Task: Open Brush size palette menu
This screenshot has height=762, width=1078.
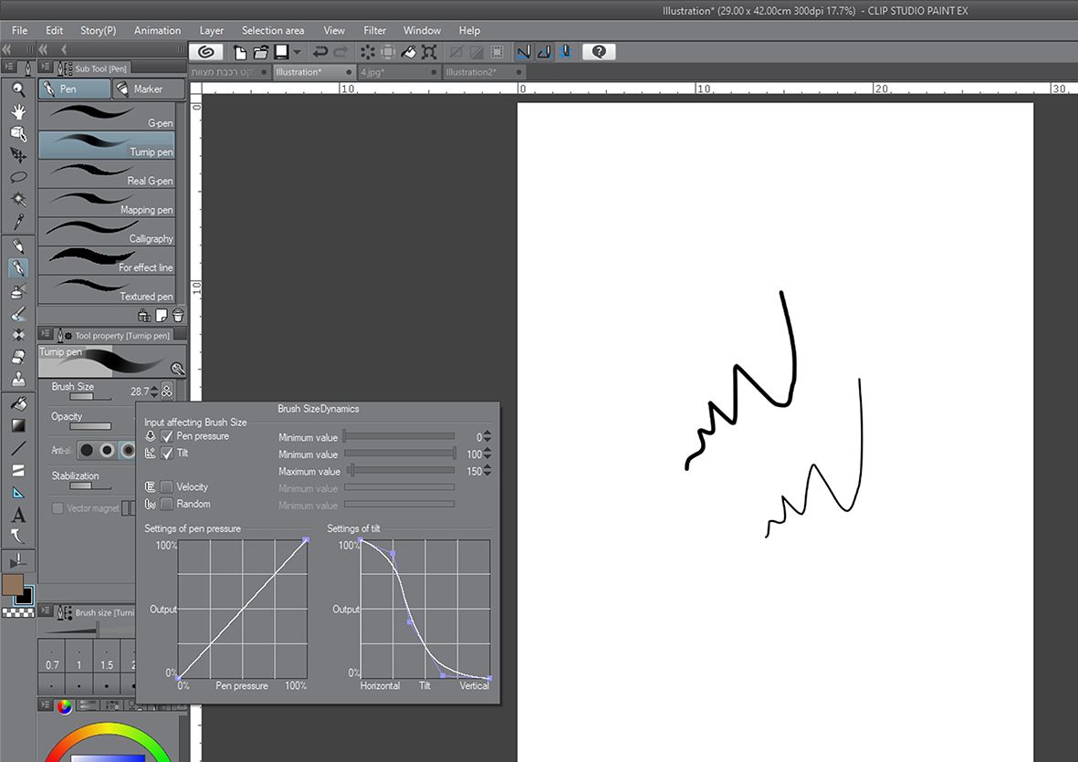Action: tap(46, 611)
